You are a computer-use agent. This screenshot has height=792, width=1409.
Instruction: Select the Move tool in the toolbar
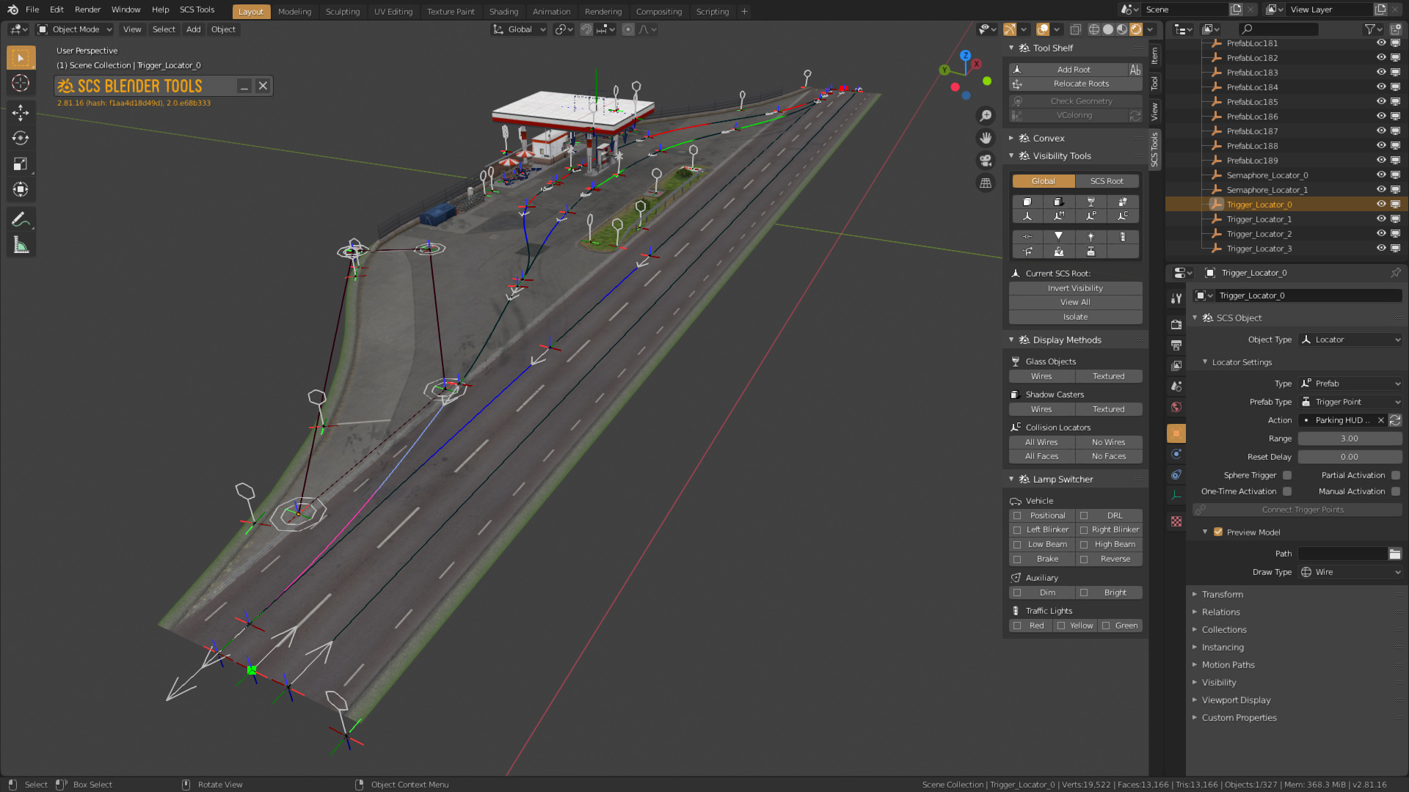tap(21, 111)
